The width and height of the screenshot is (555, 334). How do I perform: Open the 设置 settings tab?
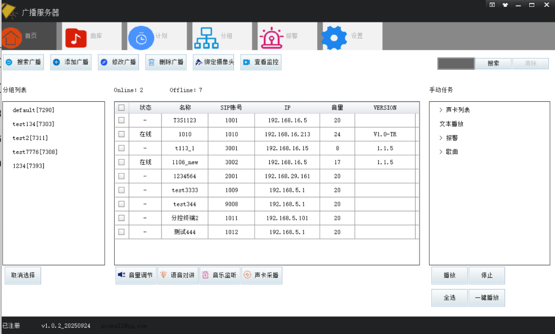[345, 35]
